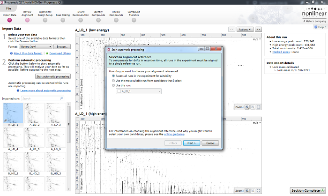
Task: Select 'Assess all runs in the experiment' option
Action: point(113,76)
